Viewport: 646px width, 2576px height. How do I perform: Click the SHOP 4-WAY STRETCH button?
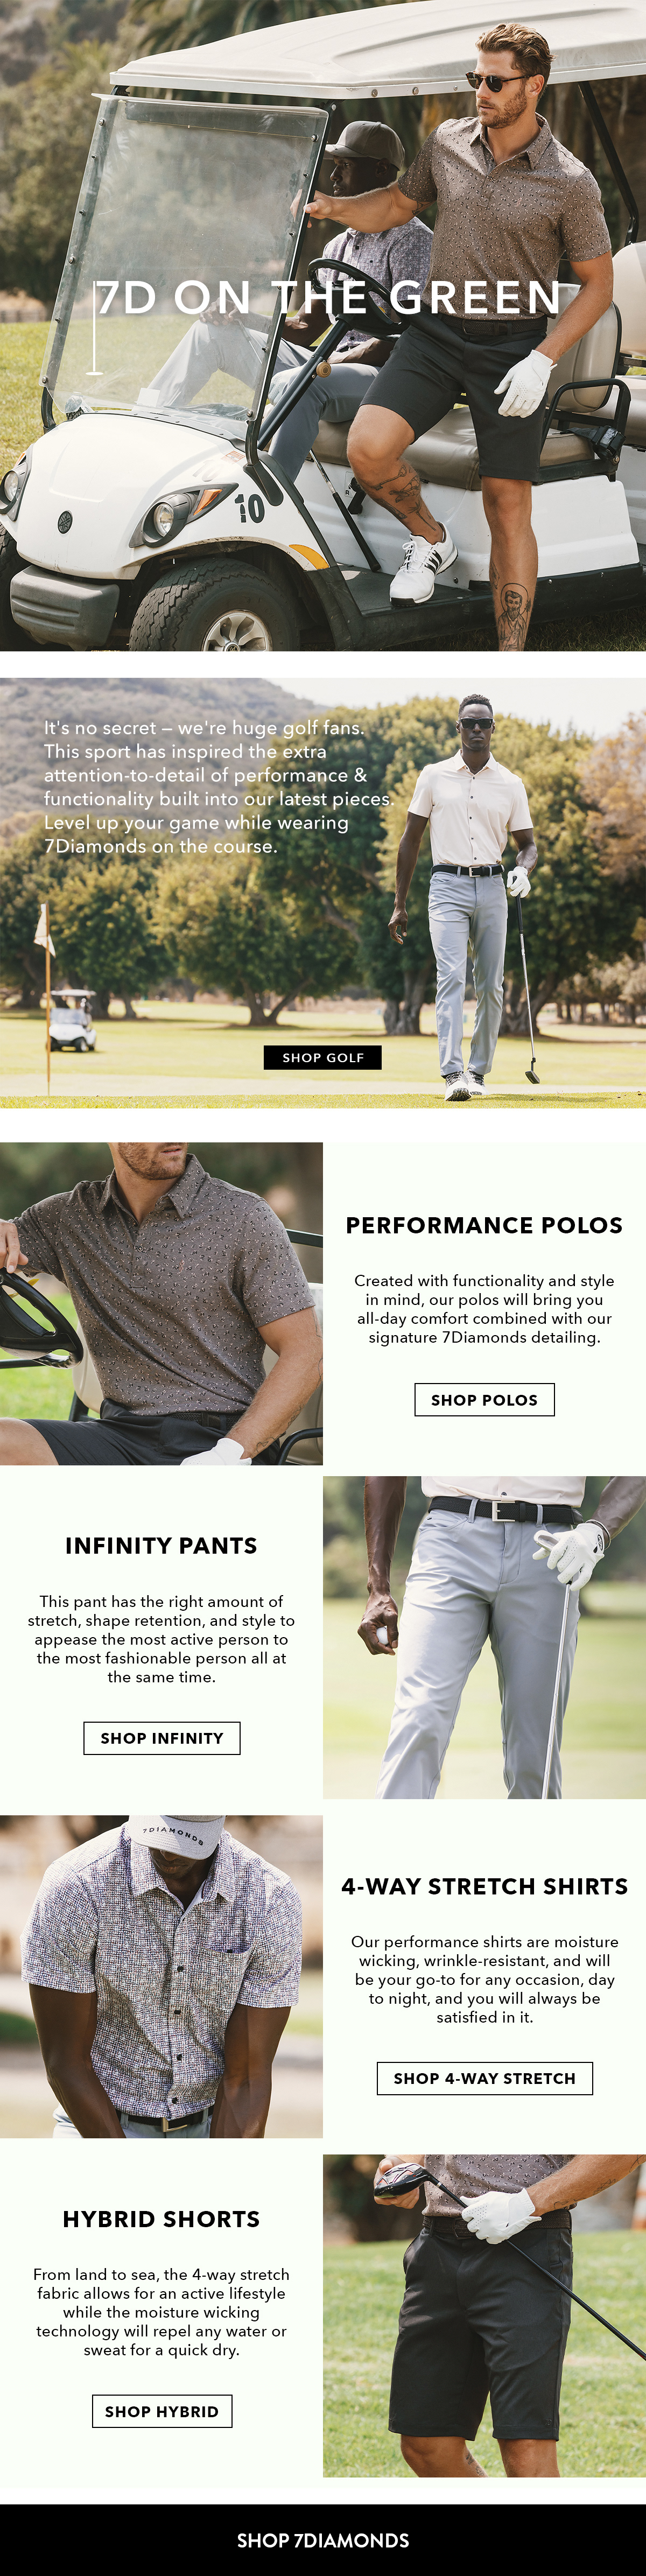(x=484, y=2078)
